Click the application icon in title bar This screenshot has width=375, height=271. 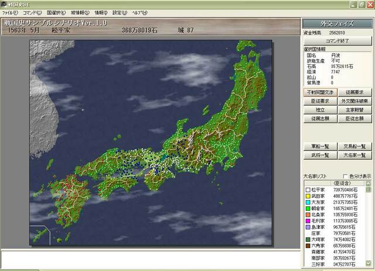[x=4, y=4]
